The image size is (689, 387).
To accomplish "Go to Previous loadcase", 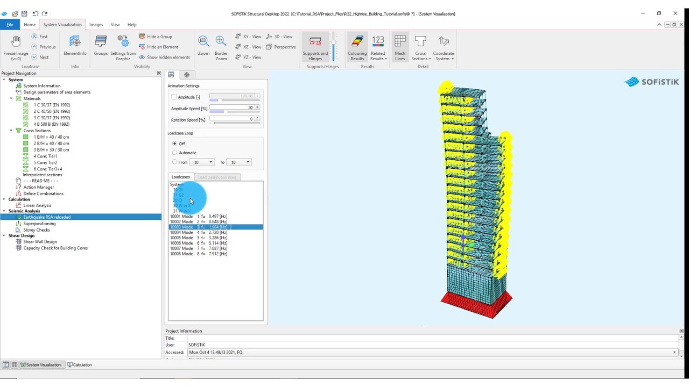I will [x=43, y=47].
